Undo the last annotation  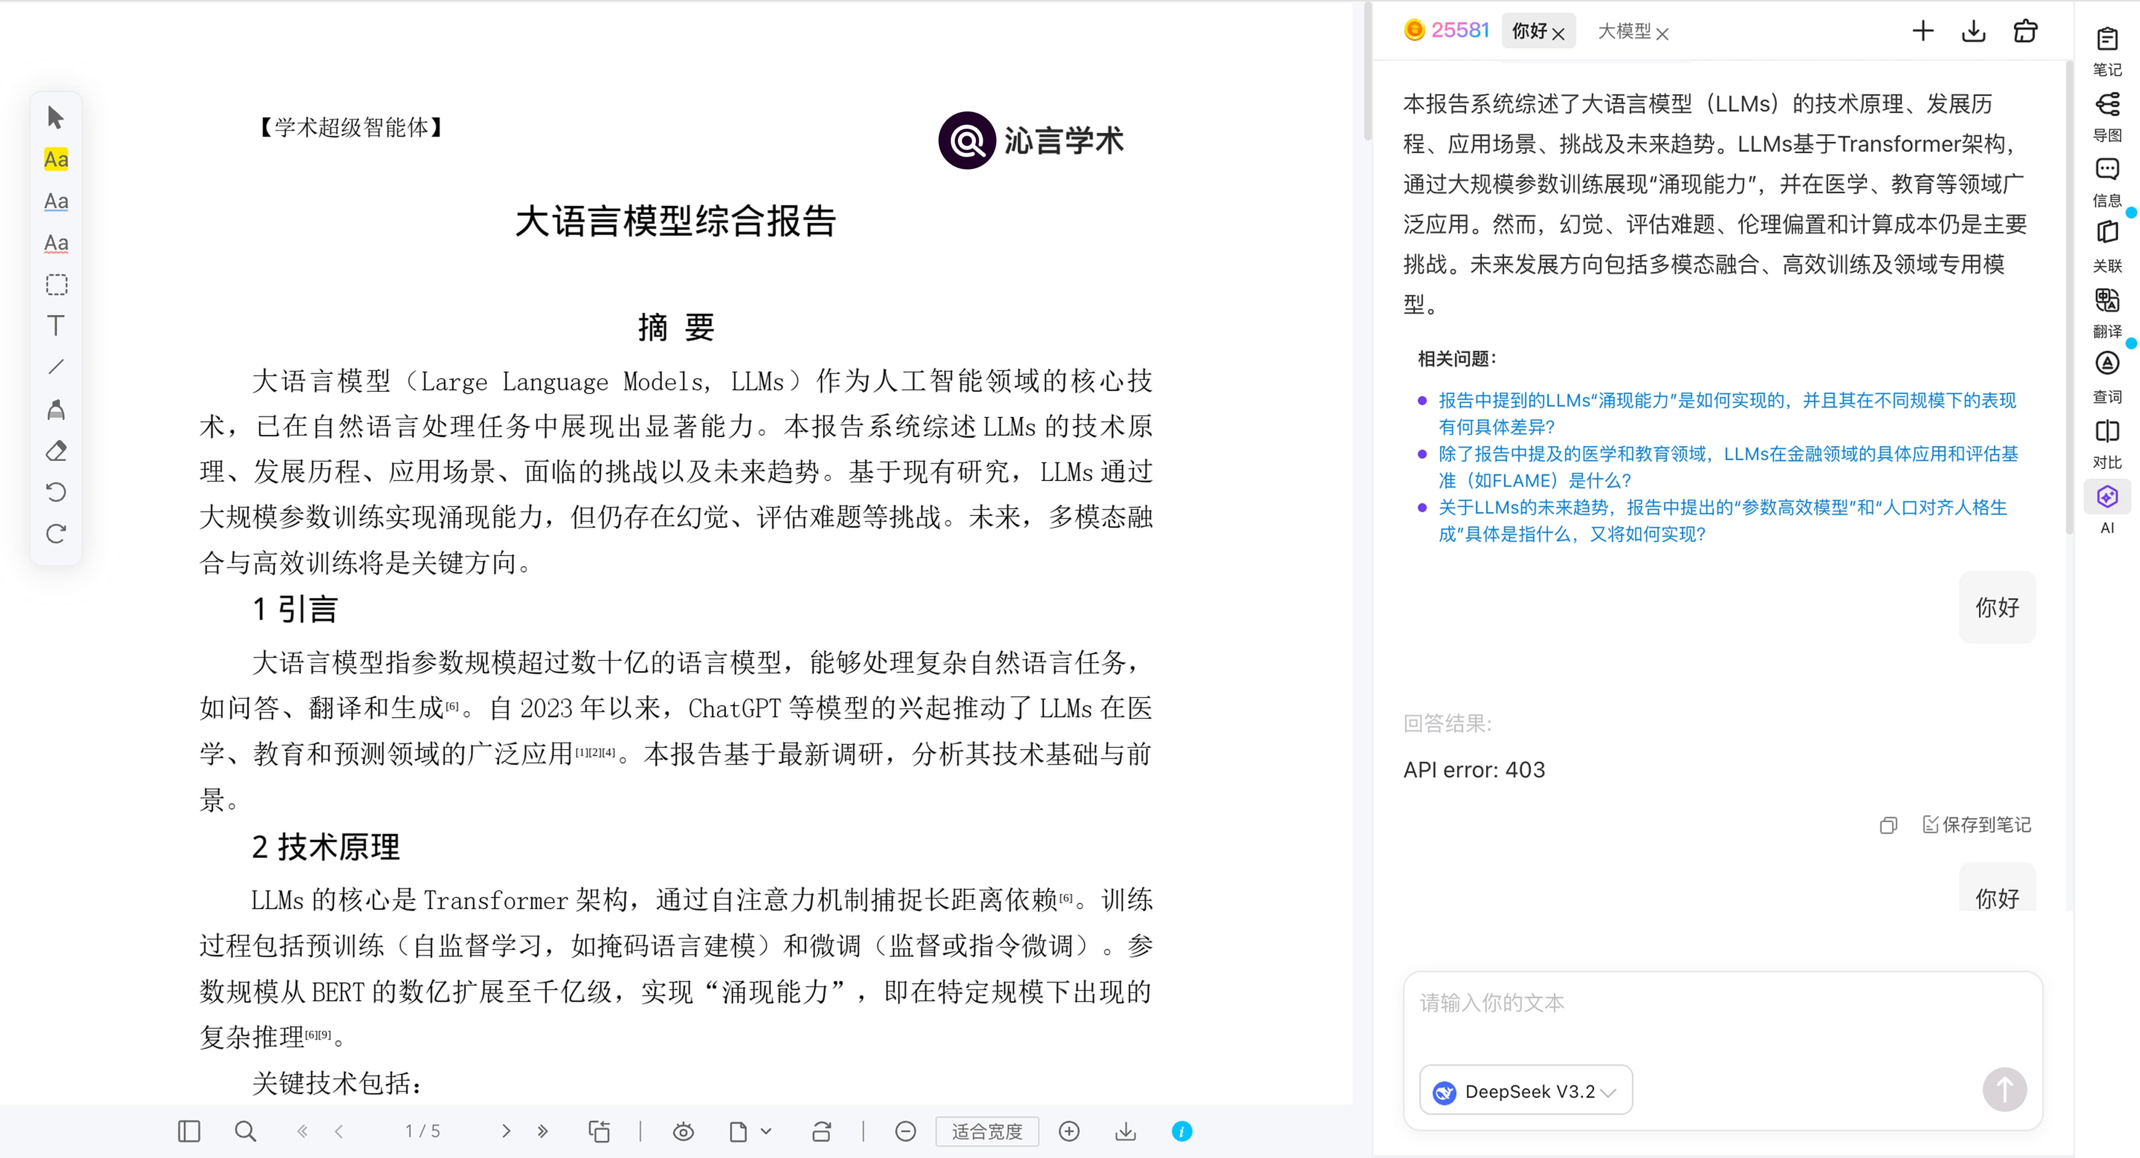click(x=56, y=492)
